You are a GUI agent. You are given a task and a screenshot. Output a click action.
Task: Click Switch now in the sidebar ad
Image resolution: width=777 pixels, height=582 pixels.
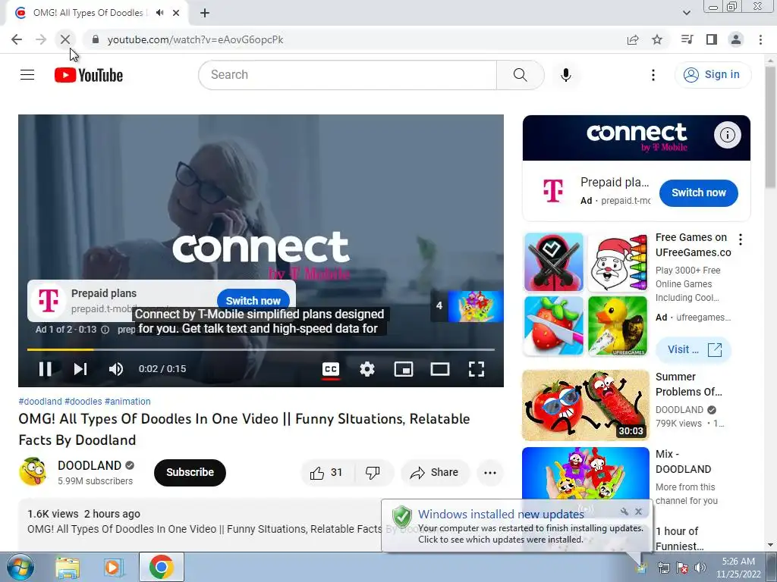698,192
